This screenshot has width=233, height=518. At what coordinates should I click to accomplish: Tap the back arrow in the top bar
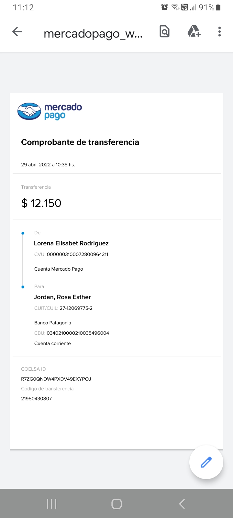[17, 32]
